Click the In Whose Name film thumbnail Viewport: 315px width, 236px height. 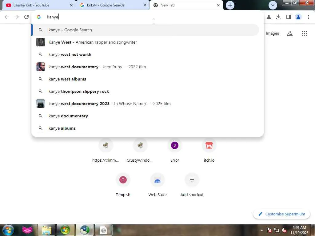(41, 104)
